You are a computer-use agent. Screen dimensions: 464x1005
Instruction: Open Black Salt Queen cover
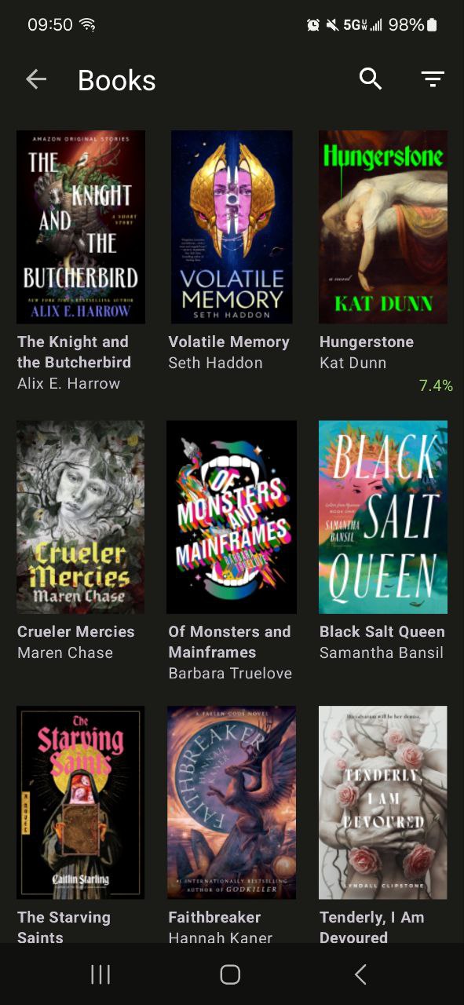pos(383,517)
